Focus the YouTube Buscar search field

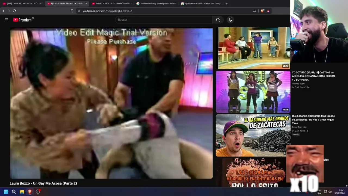coord(164,20)
